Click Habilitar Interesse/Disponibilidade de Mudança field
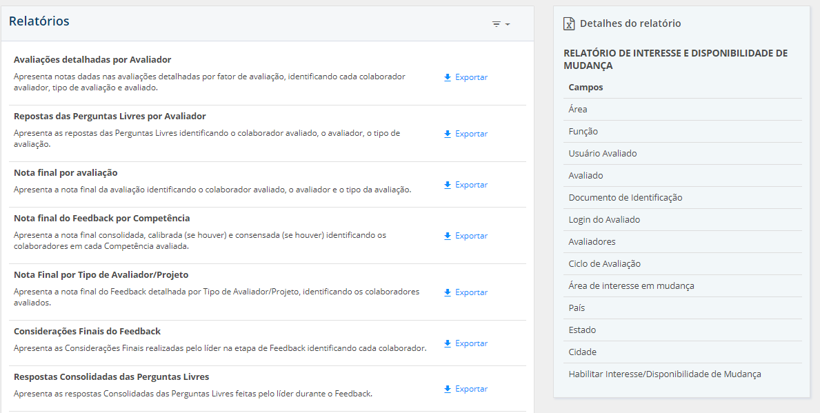 click(x=664, y=374)
